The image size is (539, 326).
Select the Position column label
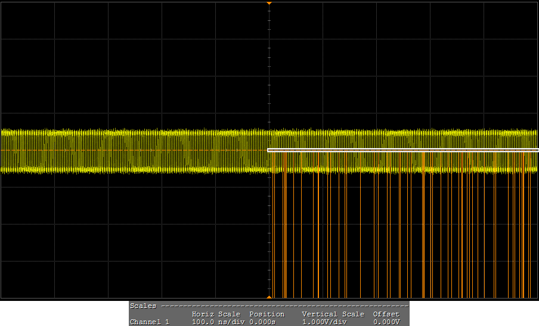coord(267,314)
